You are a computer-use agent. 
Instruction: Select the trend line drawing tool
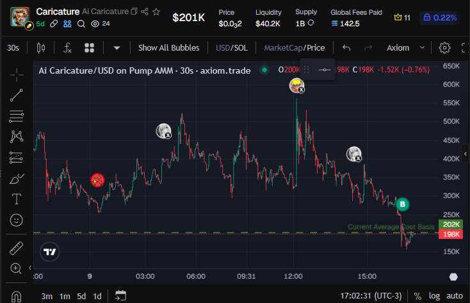17,95
